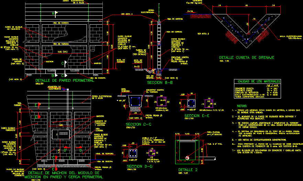This screenshot has width=303, height=181.
Task: Select note 5 'VER NOTAS DE ESPECIFICACIONES CONSTRUCTIVAS'
Action: [x=259, y=140]
